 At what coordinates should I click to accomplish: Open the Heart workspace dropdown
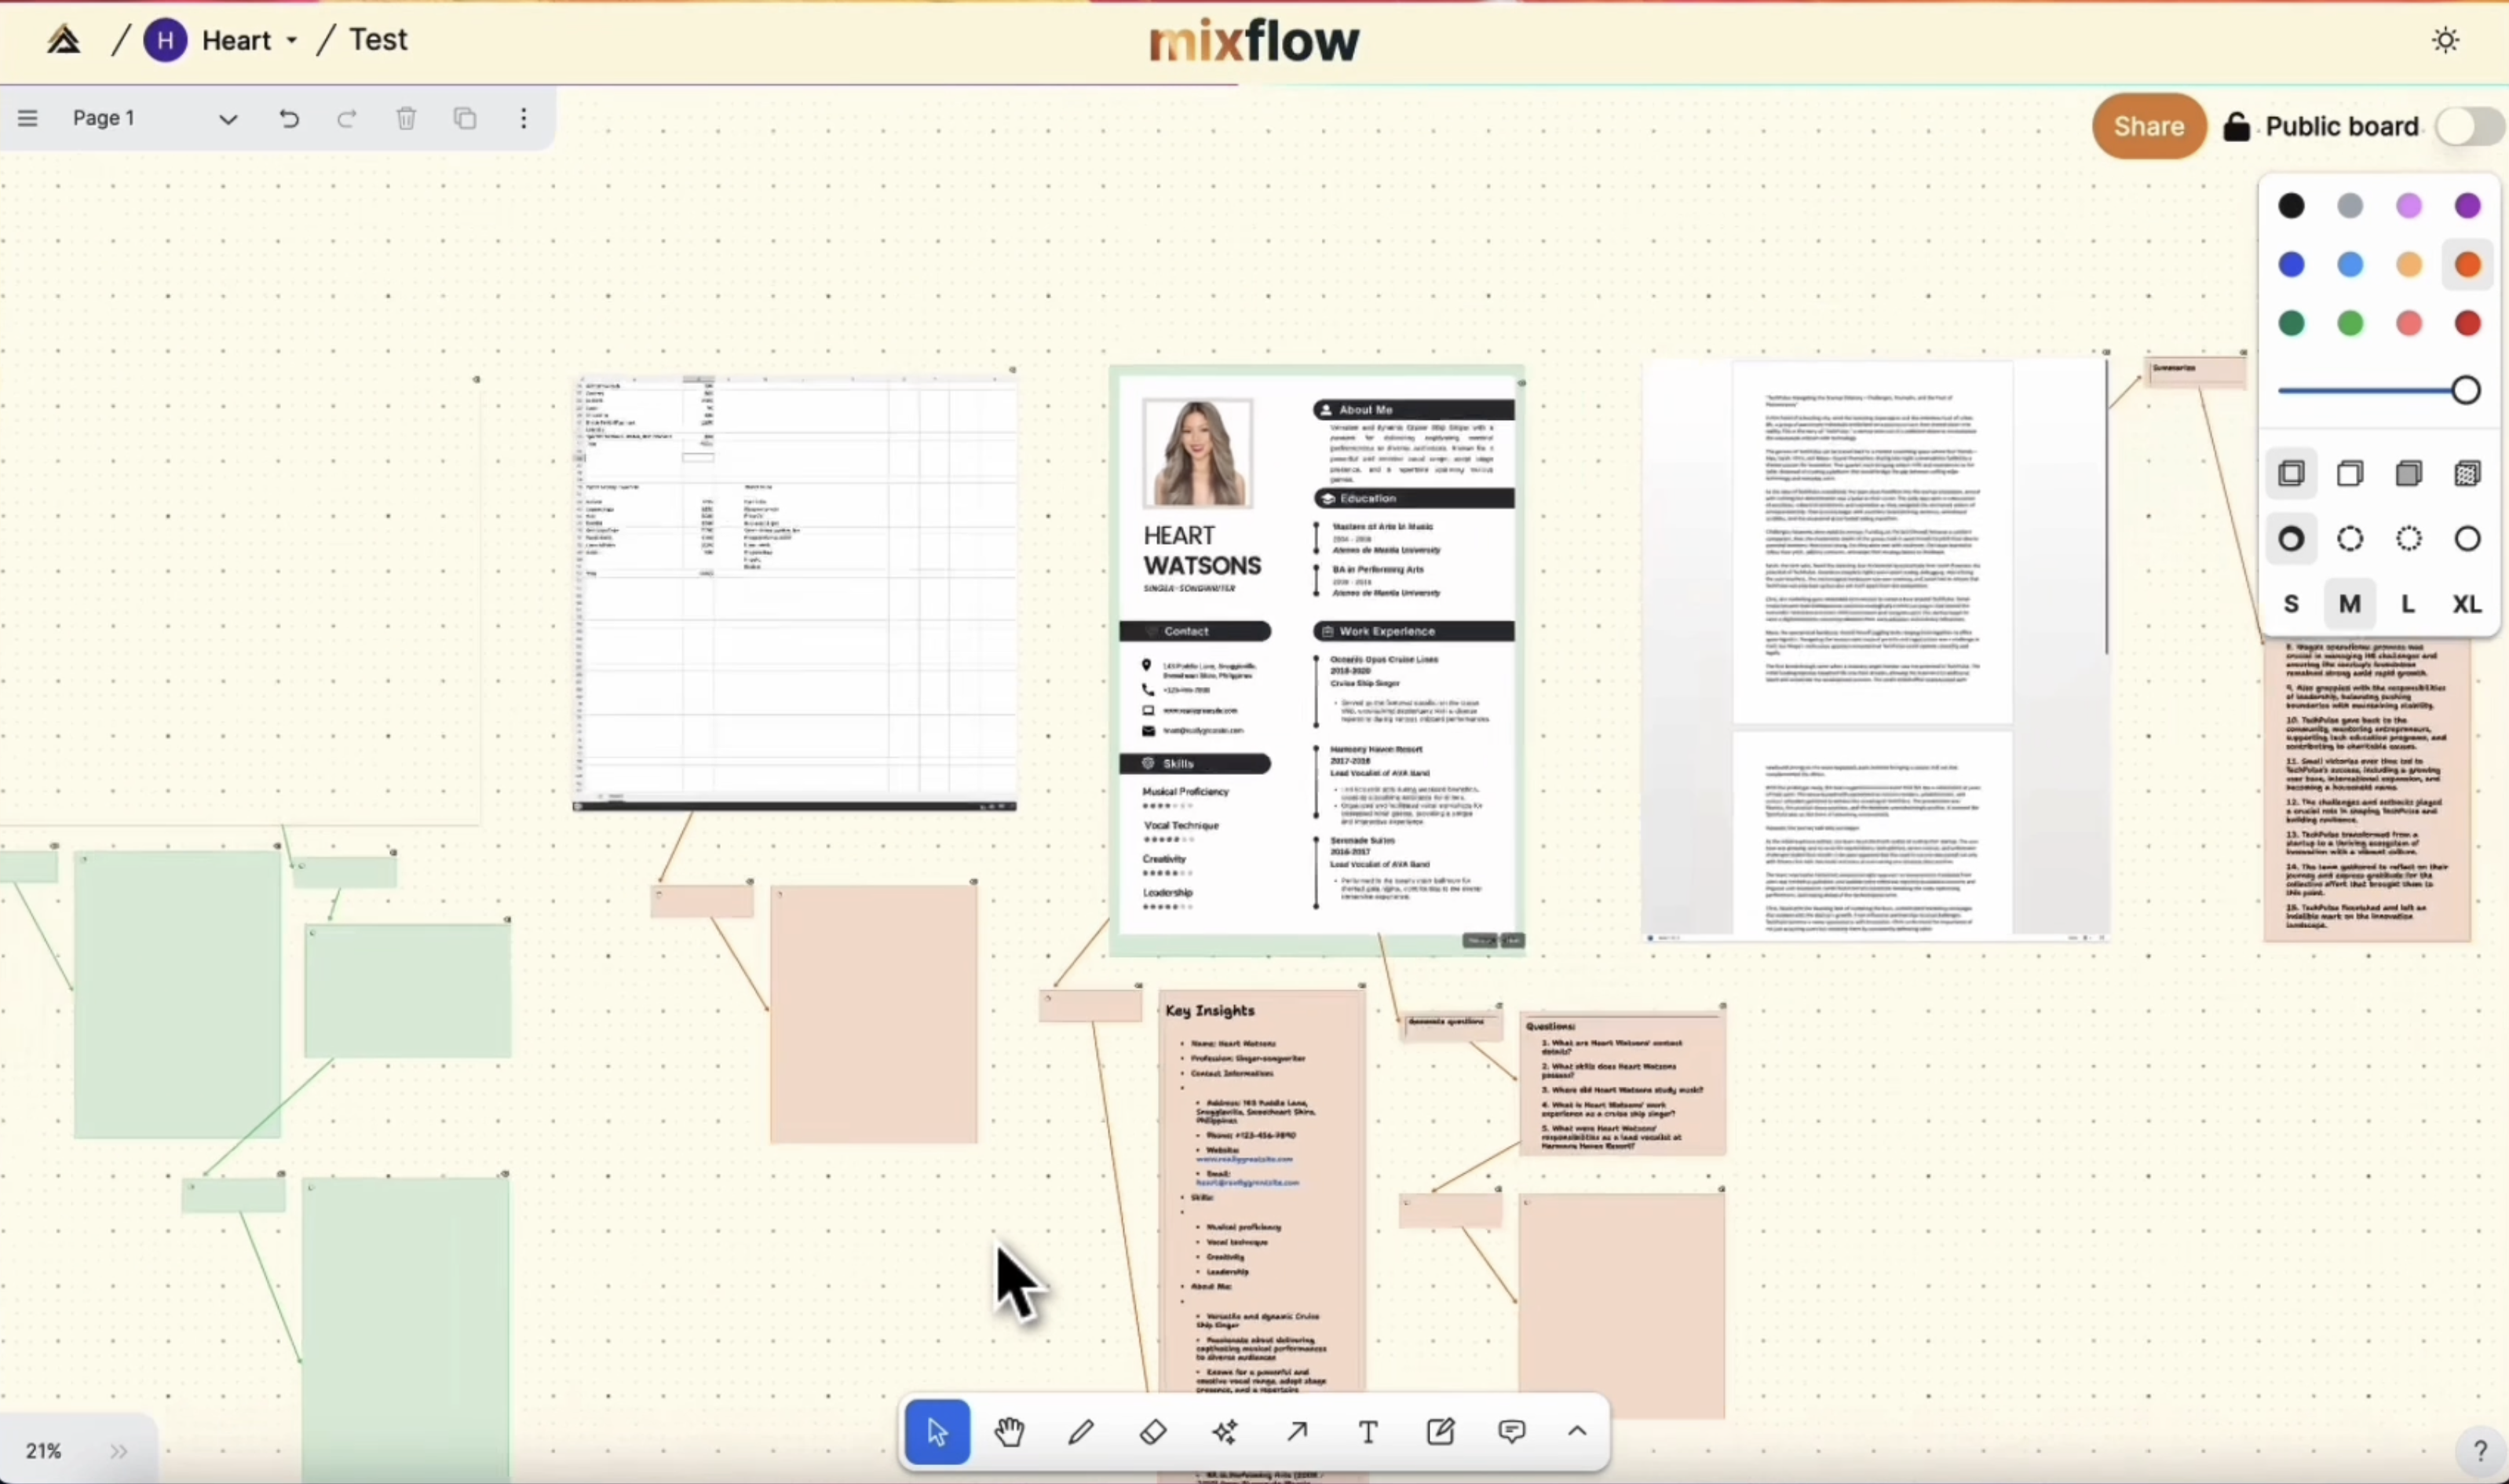point(291,41)
